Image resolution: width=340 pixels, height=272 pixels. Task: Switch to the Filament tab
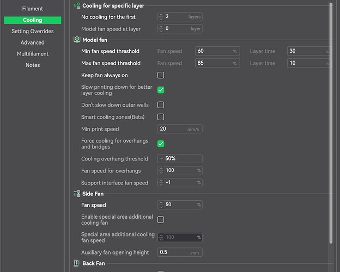[x=33, y=9]
